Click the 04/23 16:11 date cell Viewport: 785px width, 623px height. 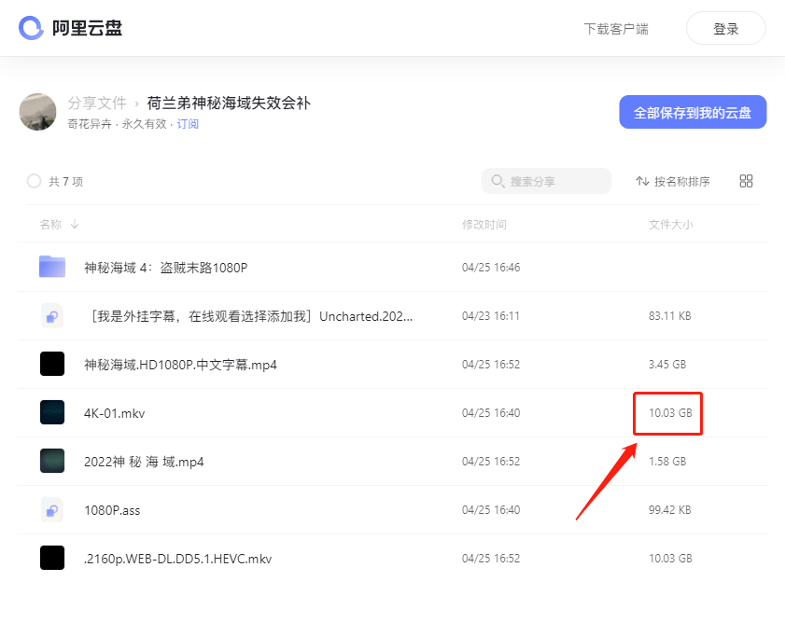[491, 316]
